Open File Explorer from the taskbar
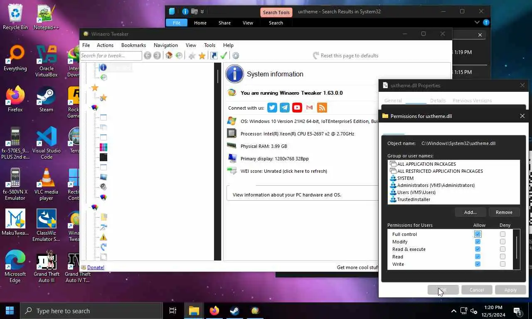Viewport: 532px width, 319px height. click(x=194, y=311)
